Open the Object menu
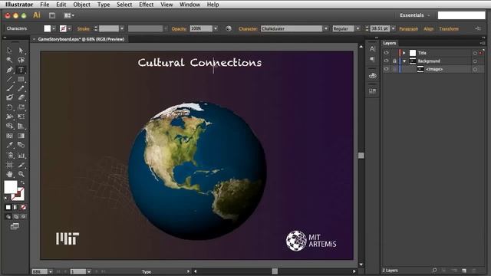Image resolution: width=491 pixels, height=276 pixels. 82,5
